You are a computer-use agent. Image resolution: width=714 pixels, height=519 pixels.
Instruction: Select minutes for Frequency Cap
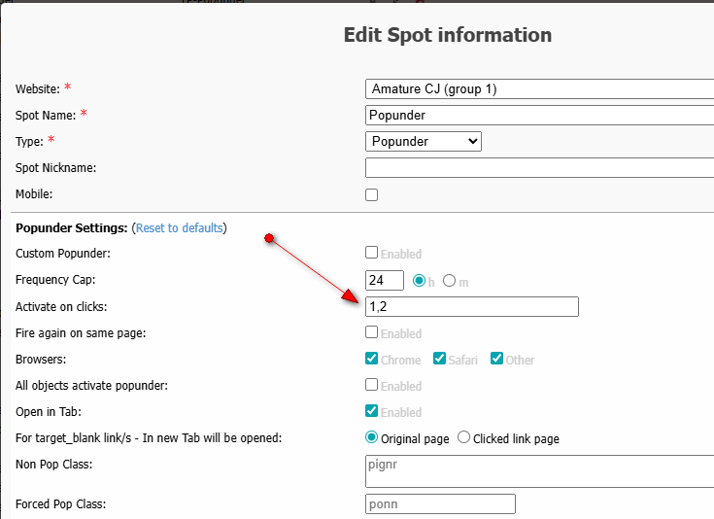(449, 281)
